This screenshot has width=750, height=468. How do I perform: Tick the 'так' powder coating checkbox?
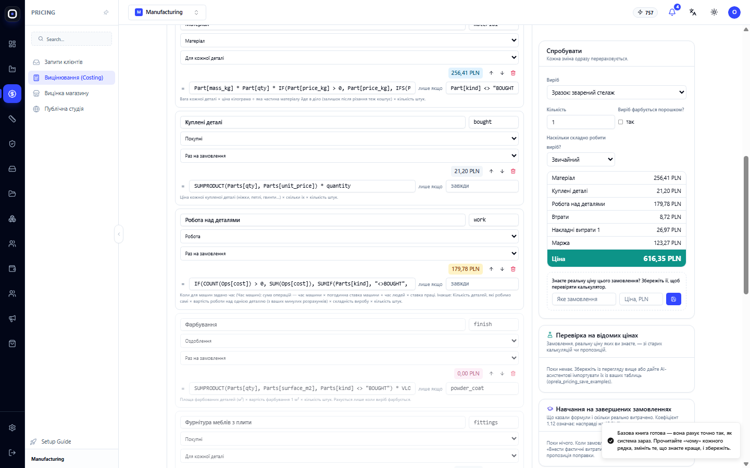point(620,122)
